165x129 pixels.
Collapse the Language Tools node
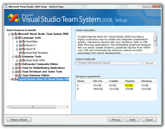(13, 38)
